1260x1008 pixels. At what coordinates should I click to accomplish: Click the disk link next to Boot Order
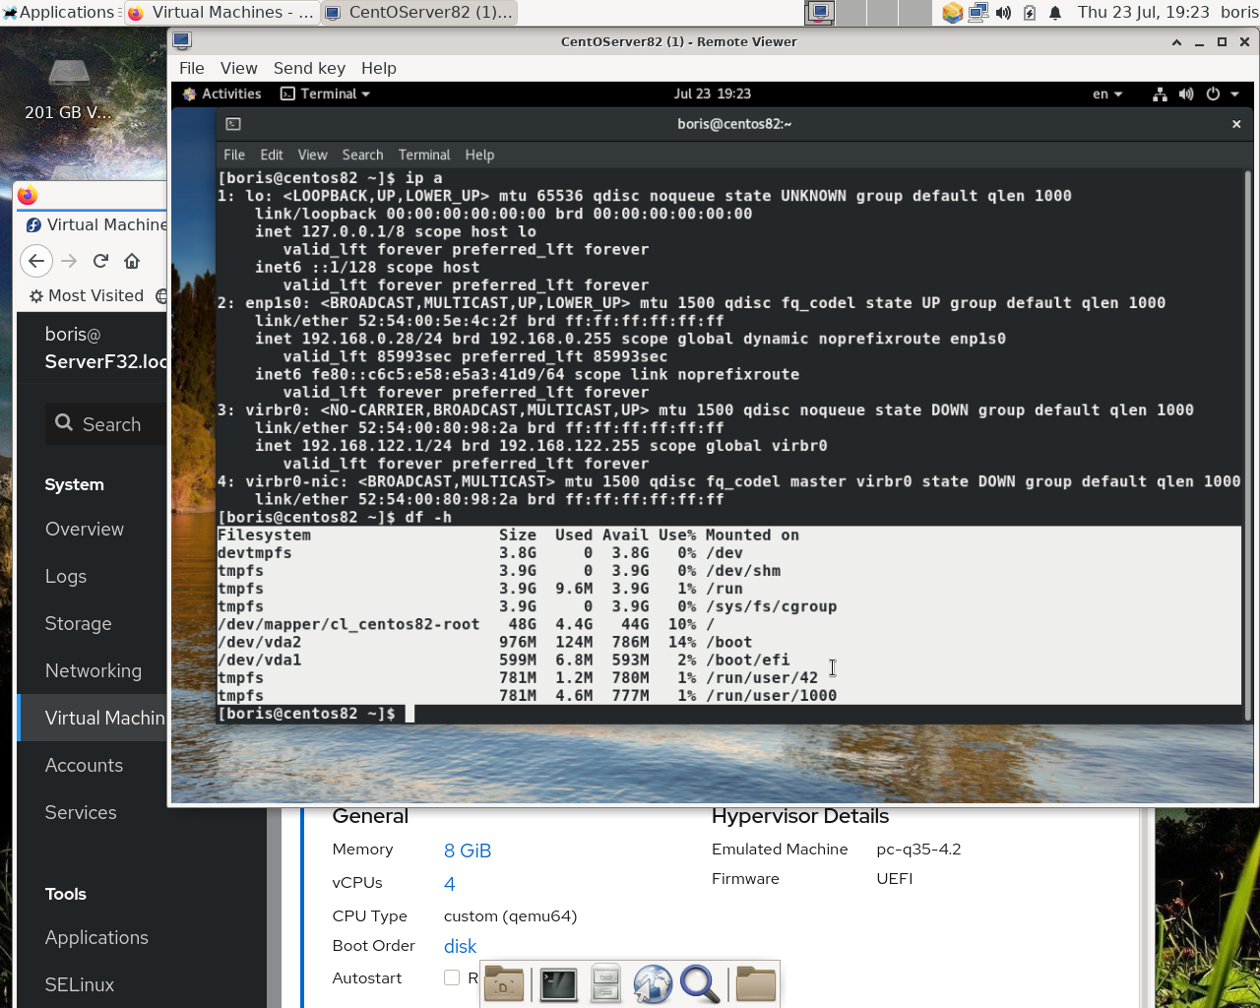pyautogui.click(x=460, y=946)
